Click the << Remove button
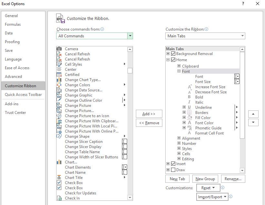This screenshot has width=265, height=205. (149, 123)
